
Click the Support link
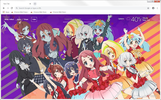click(x=153, y=96)
